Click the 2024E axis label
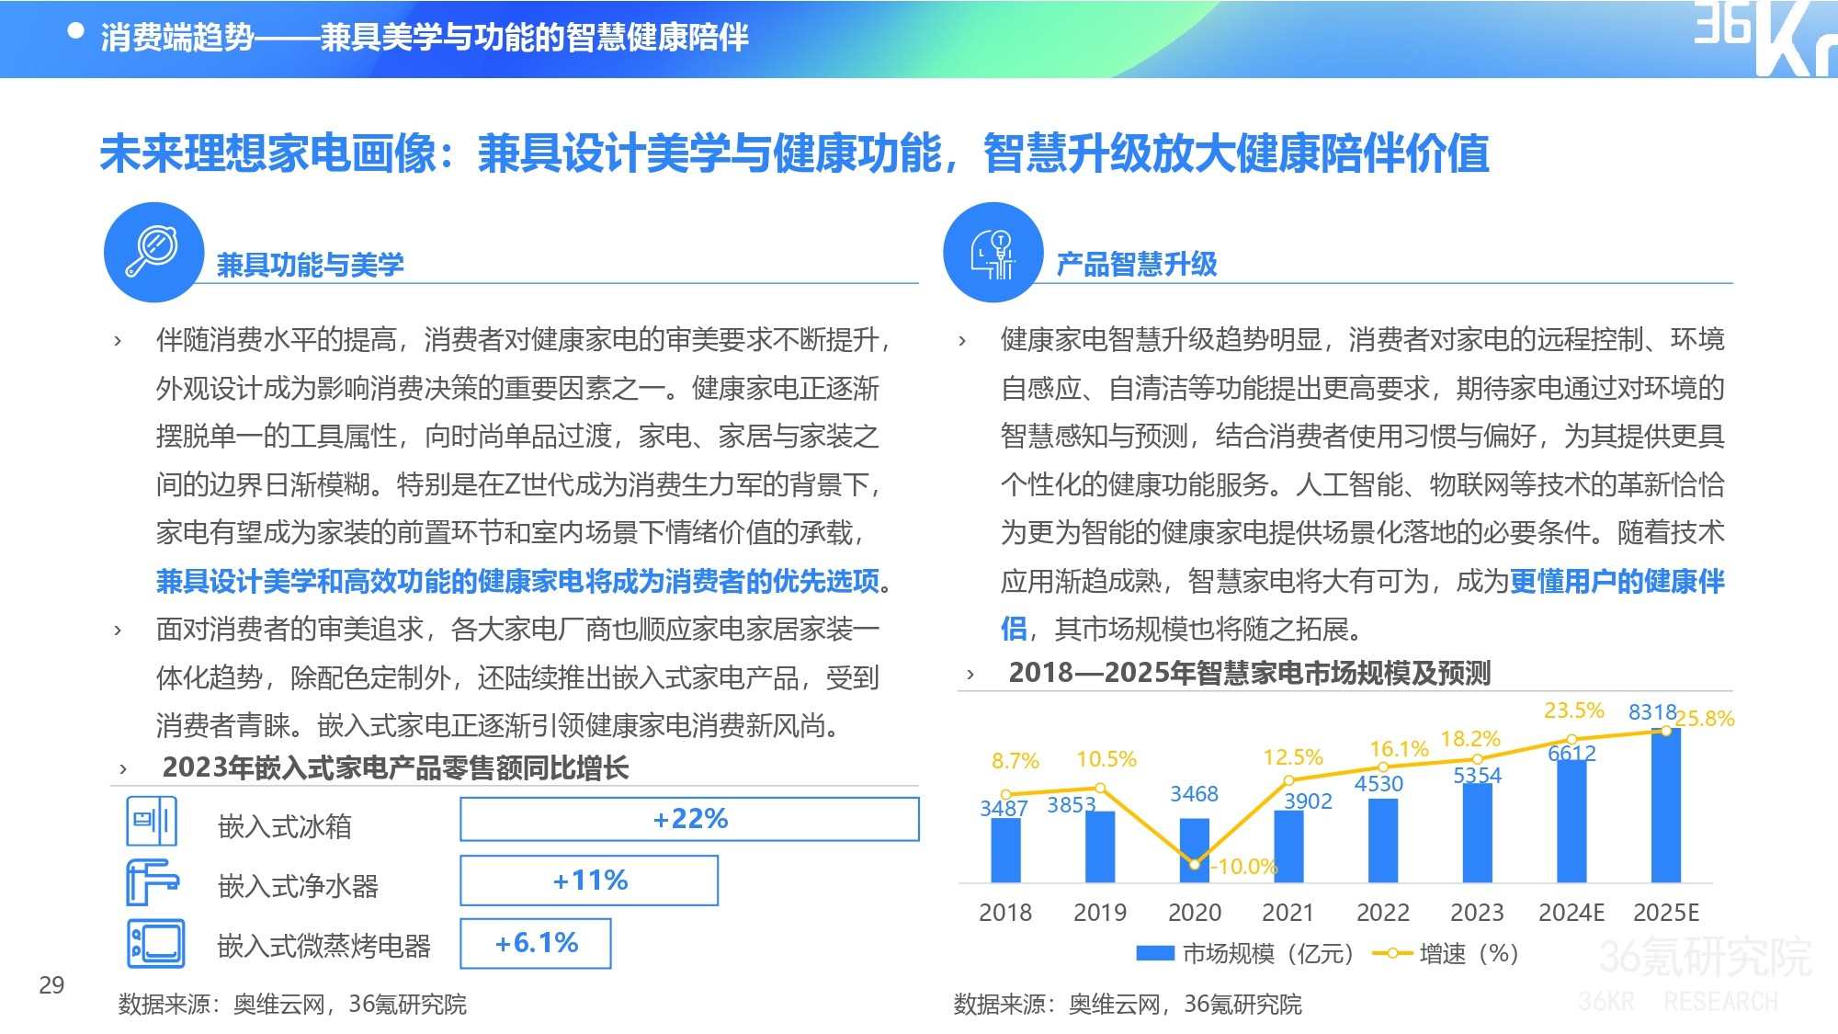 click(x=1571, y=913)
